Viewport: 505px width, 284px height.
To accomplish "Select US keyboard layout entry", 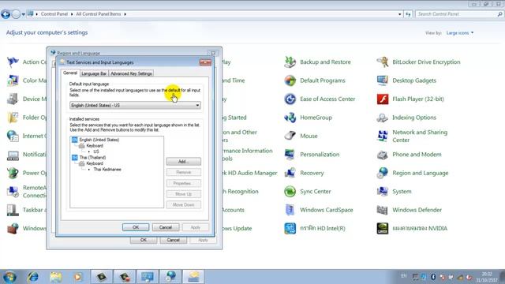I will 96,151.
